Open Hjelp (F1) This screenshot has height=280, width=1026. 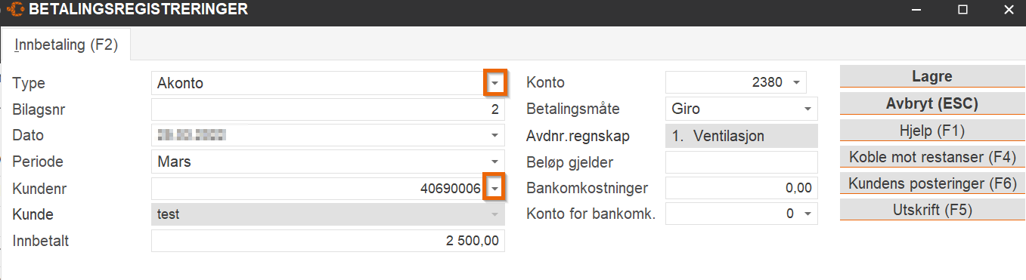931,130
